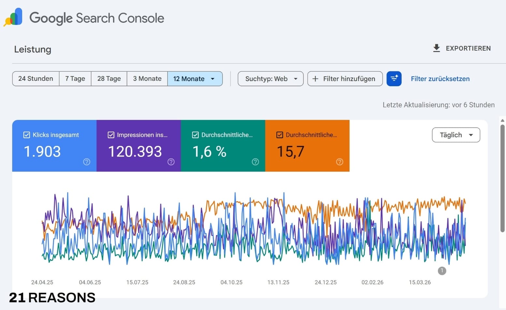Open help icon on Klicks insgesamt card
506x310 pixels.
(87, 162)
